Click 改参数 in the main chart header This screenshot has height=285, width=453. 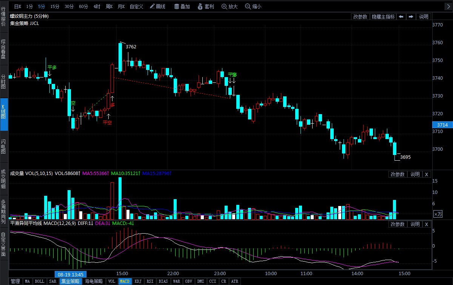click(x=360, y=17)
